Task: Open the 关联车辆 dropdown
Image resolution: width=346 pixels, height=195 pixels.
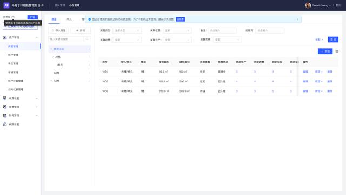Action: (x=227, y=40)
